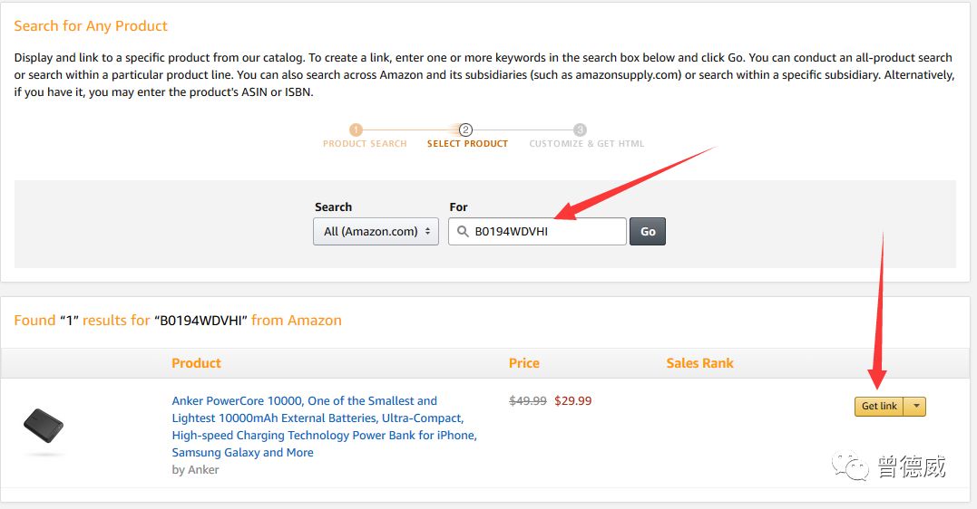This screenshot has height=509, width=977.
Task: Go to the PRODUCT SEARCH step label
Action: (365, 144)
